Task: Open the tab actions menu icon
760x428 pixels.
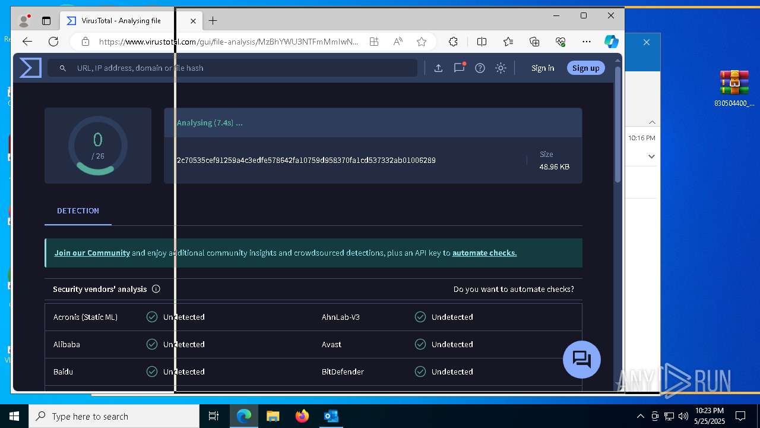Action: (46, 21)
